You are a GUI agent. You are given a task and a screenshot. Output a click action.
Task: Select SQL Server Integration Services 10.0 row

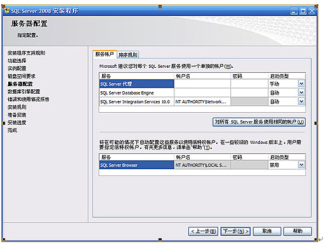coord(136,102)
